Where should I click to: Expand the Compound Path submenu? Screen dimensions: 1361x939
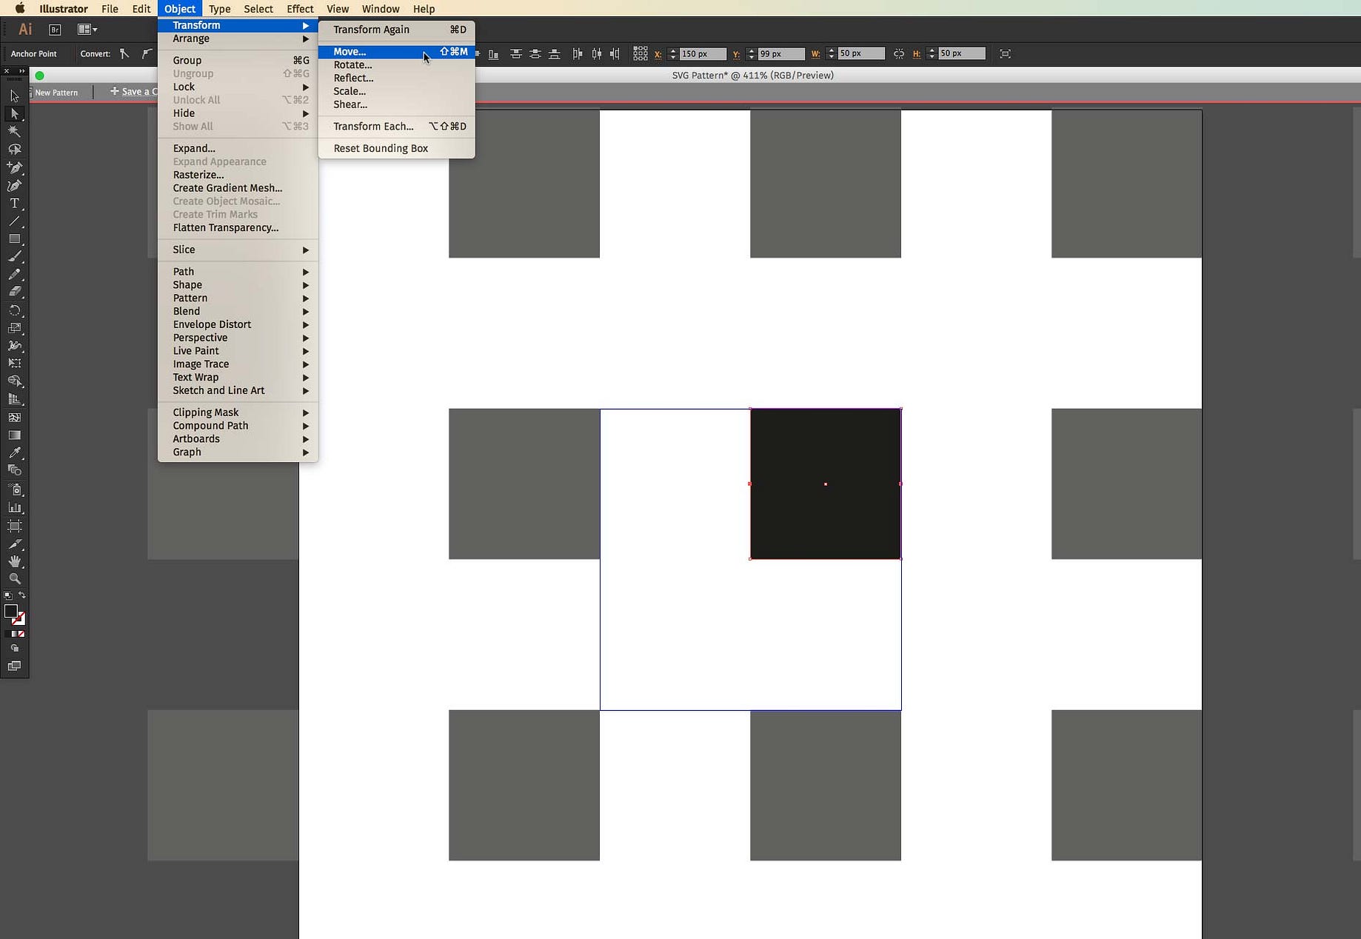[238, 426]
